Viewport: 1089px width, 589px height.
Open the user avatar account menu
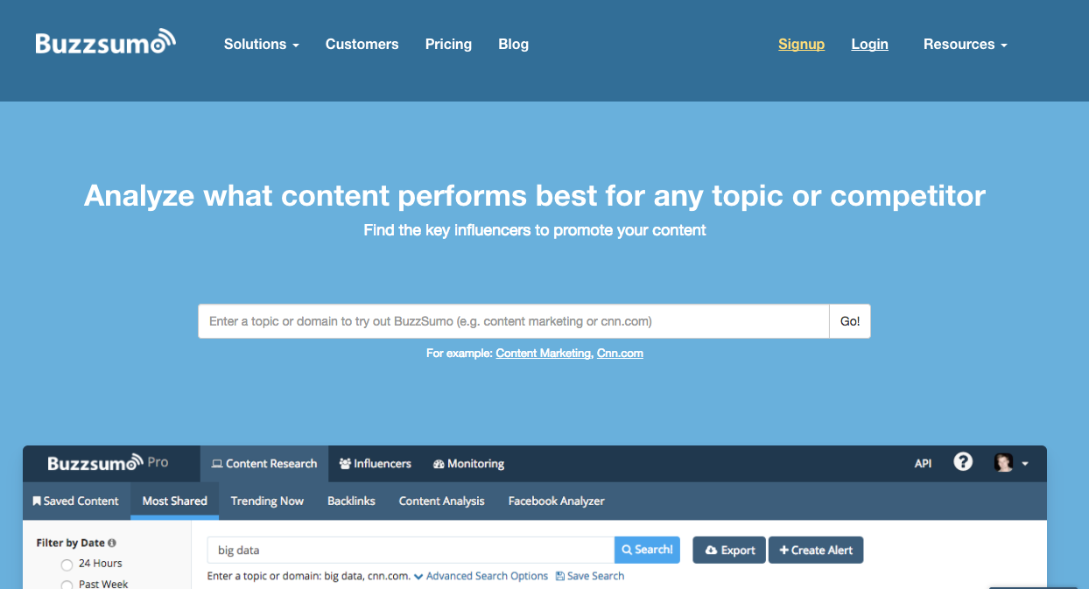coord(1011,463)
